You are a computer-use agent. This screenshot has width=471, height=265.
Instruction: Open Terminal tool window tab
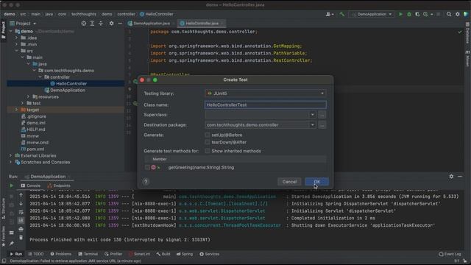click(88, 254)
